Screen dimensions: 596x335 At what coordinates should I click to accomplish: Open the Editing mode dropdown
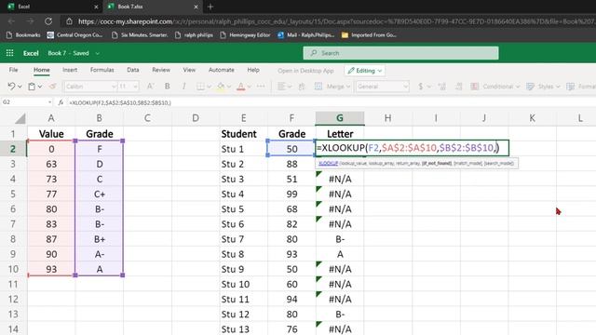point(364,71)
